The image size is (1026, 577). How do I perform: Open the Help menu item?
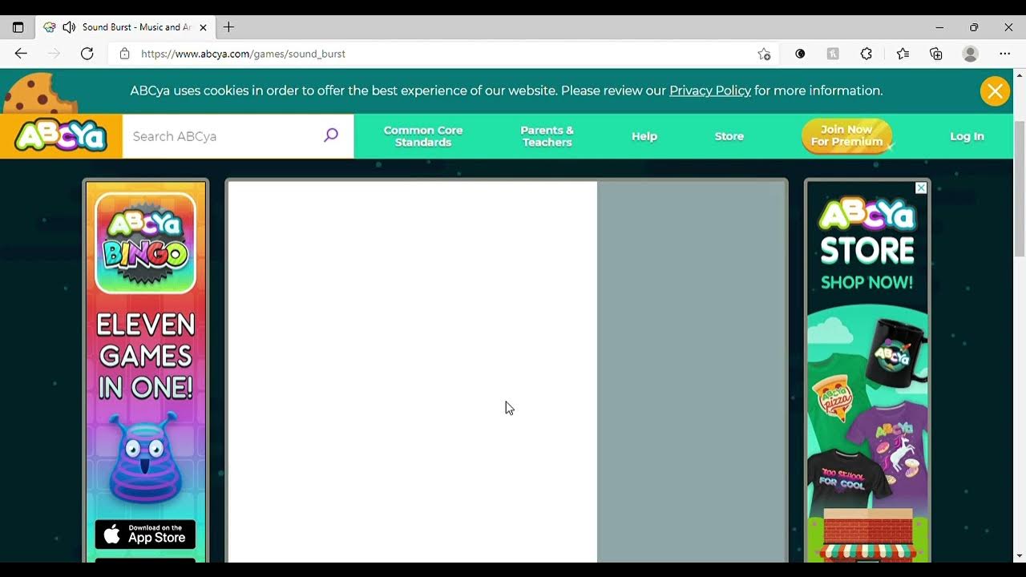click(x=644, y=136)
